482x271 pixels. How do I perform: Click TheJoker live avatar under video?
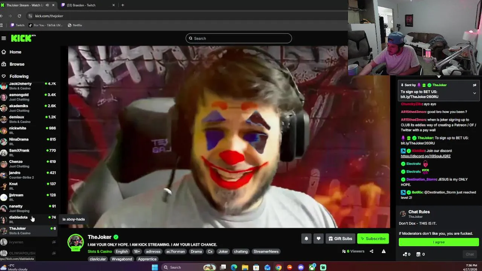(76, 243)
